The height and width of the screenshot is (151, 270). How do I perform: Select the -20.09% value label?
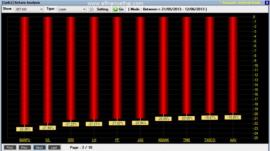click(x=164, y=119)
